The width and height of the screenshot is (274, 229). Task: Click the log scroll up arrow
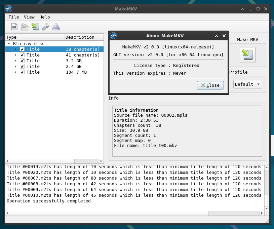point(267,167)
